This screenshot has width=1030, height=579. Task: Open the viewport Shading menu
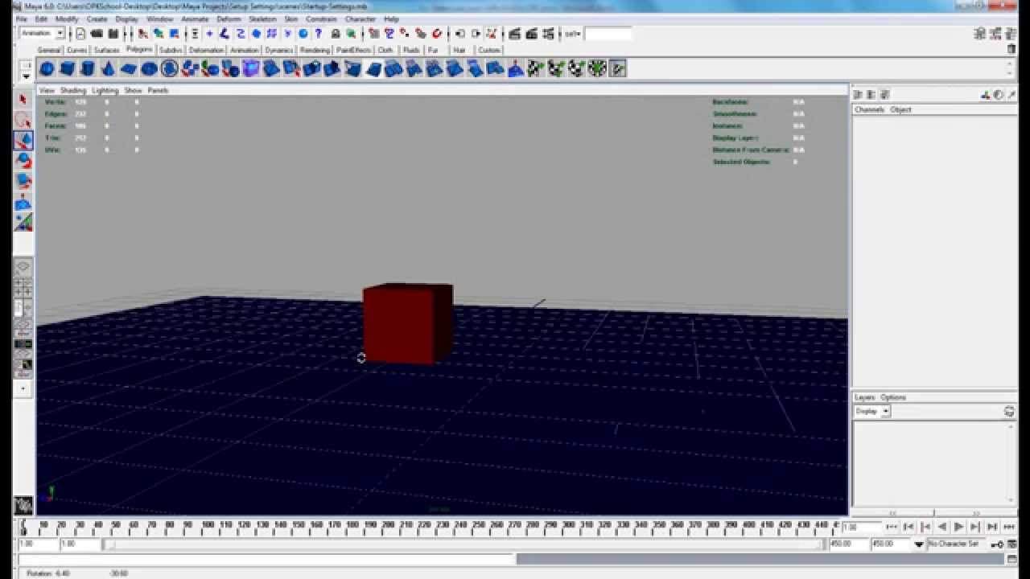click(x=72, y=90)
